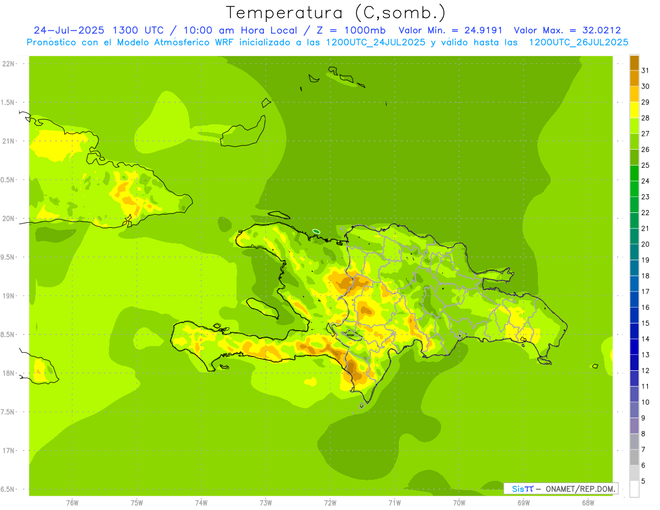Viewport: 660px width, 510px height.
Task: Click the "9.5N" latitude label
Action: pyautogui.click(x=8, y=257)
